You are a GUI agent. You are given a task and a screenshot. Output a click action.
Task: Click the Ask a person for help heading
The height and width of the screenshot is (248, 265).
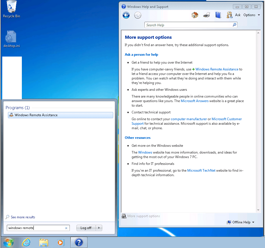pyautogui.click(x=142, y=55)
